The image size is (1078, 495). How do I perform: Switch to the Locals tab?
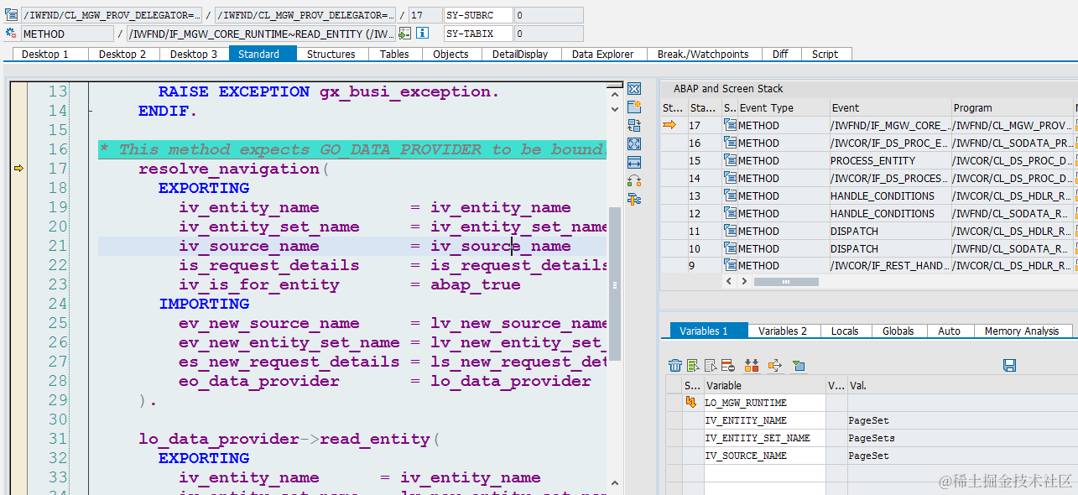pos(845,331)
